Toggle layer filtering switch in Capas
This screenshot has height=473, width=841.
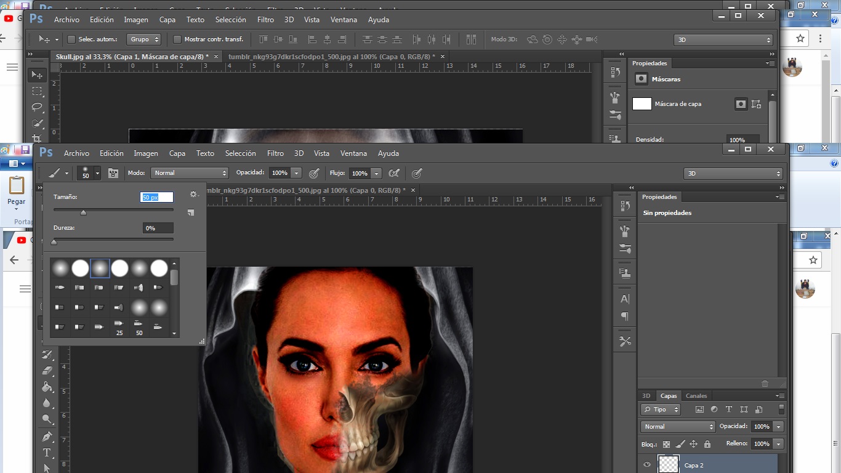pos(781,409)
